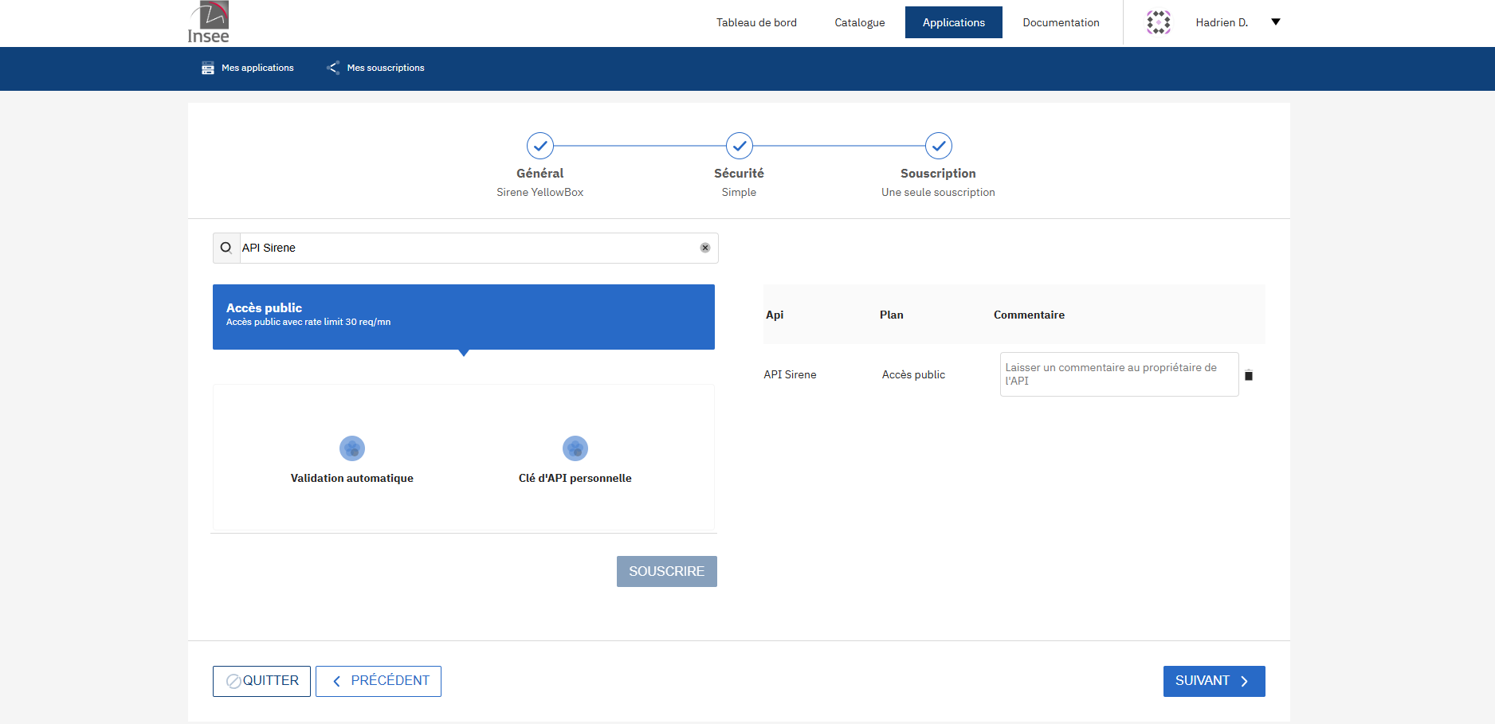The width and height of the screenshot is (1495, 724).
Task: Open Mes souscriptions tab
Action: 376,68
